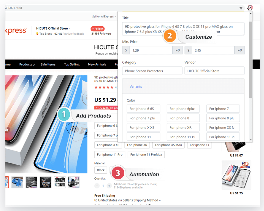The height and width of the screenshot is (211, 264).
Task: Click the price field showing 2.45
Action: tap(213, 50)
